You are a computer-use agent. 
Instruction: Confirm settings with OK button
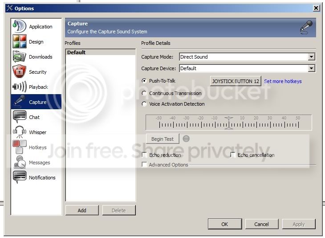(225, 224)
